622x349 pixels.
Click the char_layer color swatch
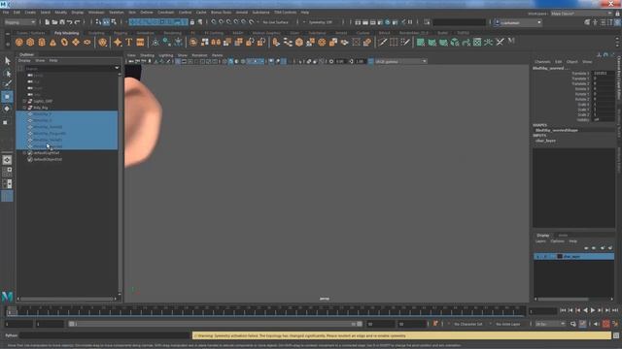tap(560, 256)
